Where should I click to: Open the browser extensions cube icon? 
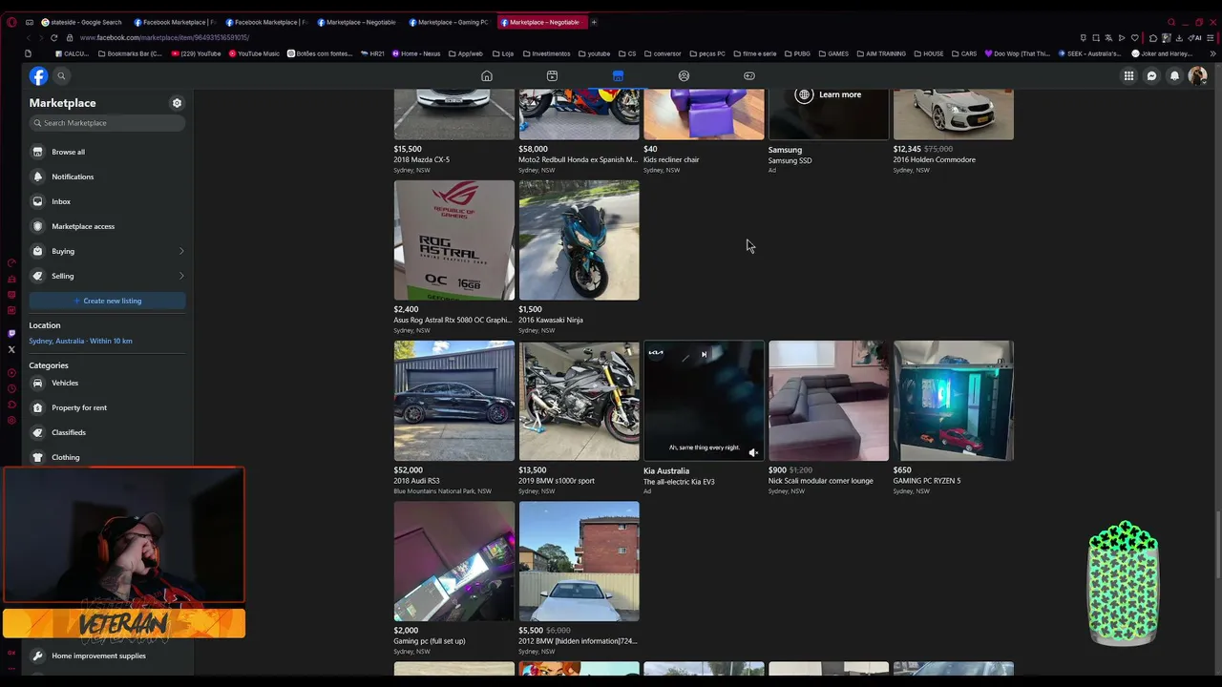point(1153,37)
